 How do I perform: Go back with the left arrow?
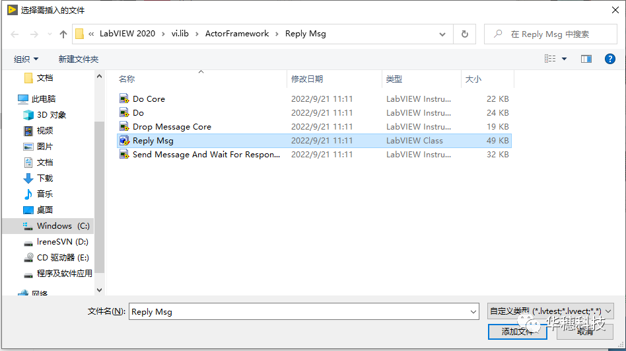pyautogui.click(x=15, y=34)
